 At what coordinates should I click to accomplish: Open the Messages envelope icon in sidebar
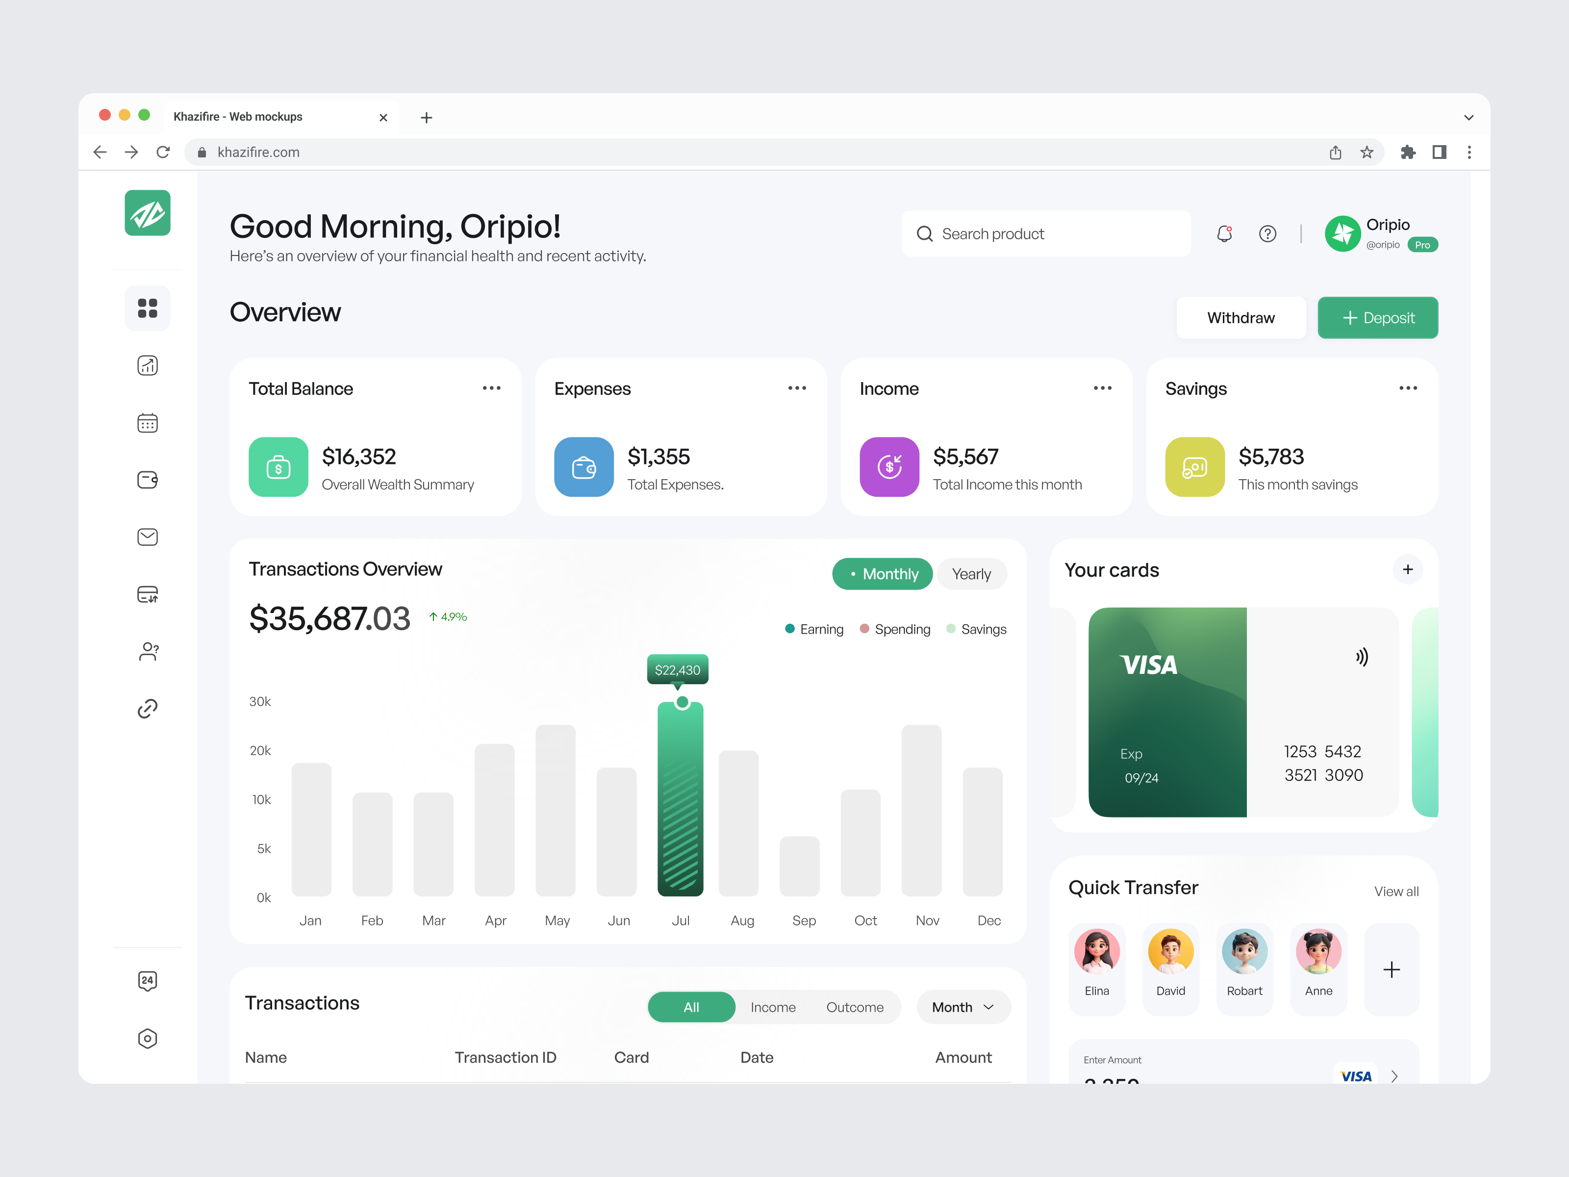(148, 537)
